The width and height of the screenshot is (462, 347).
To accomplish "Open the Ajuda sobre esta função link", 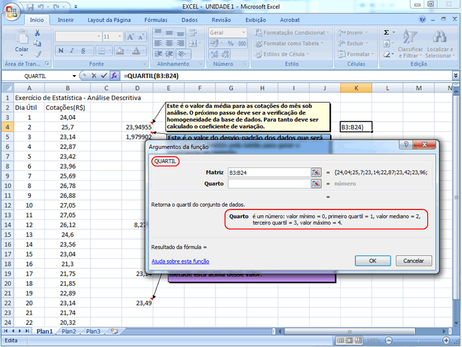I will 180,261.
